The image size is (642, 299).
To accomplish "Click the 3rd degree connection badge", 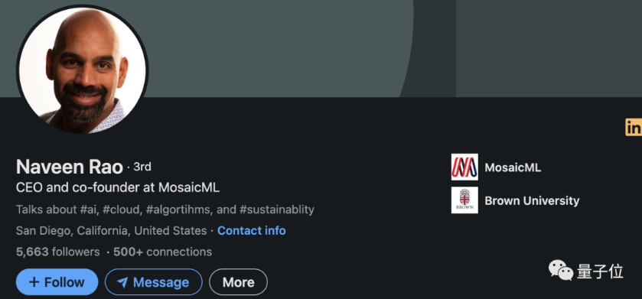I will tap(142, 167).
